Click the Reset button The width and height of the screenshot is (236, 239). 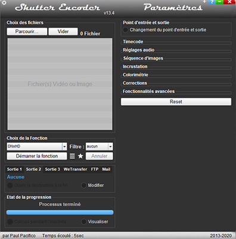(x=176, y=102)
